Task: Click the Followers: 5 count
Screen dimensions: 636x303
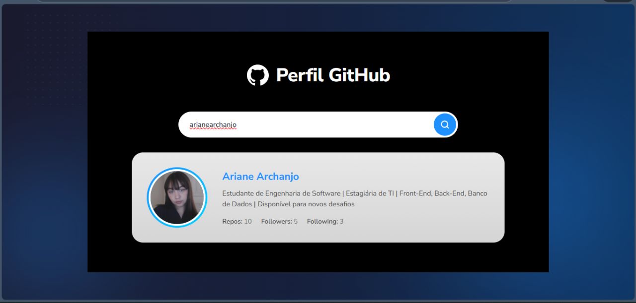Action: point(279,222)
